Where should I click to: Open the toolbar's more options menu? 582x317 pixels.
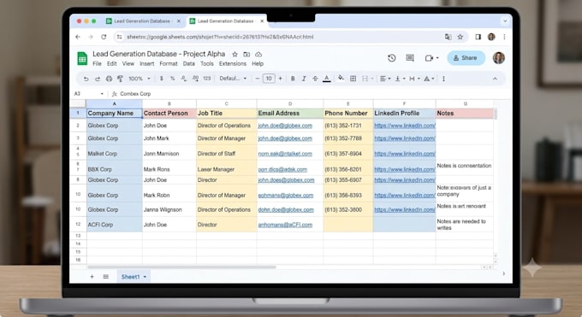click(x=443, y=79)
